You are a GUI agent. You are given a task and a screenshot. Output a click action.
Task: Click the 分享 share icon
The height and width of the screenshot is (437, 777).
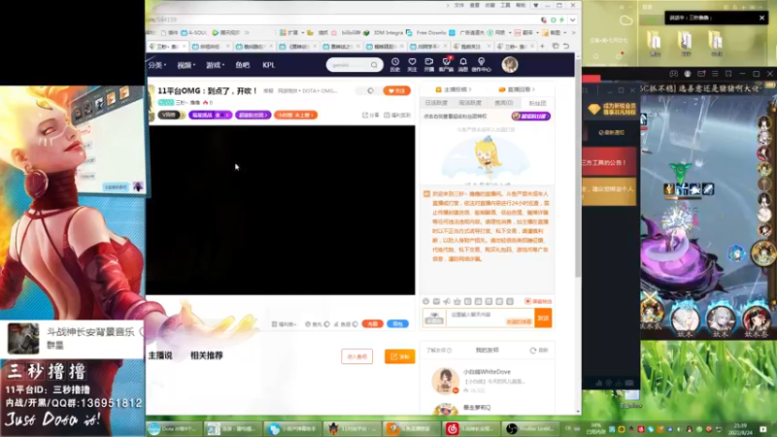tap(365, 115)
